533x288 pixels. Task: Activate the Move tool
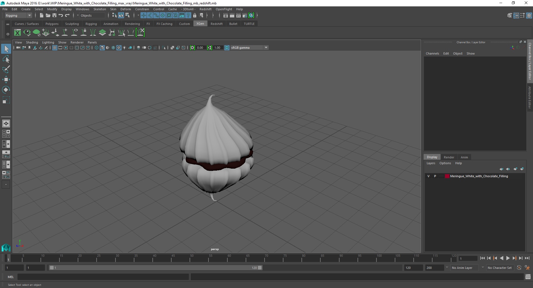tap(6, 79)
